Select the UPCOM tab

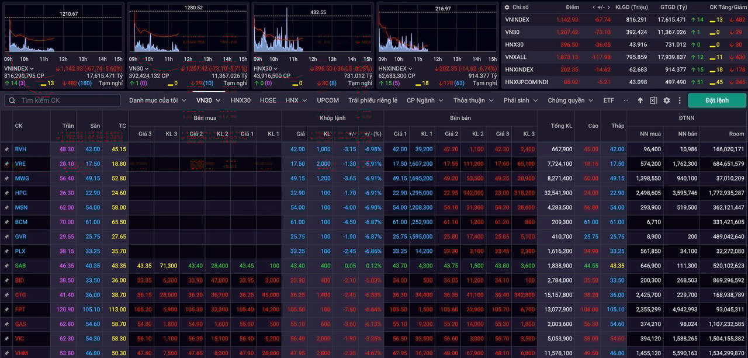(x=328, y=100)
